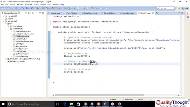Click the Windows Start button
This screenshot has height=107, width=190.
tap(3, 104)
